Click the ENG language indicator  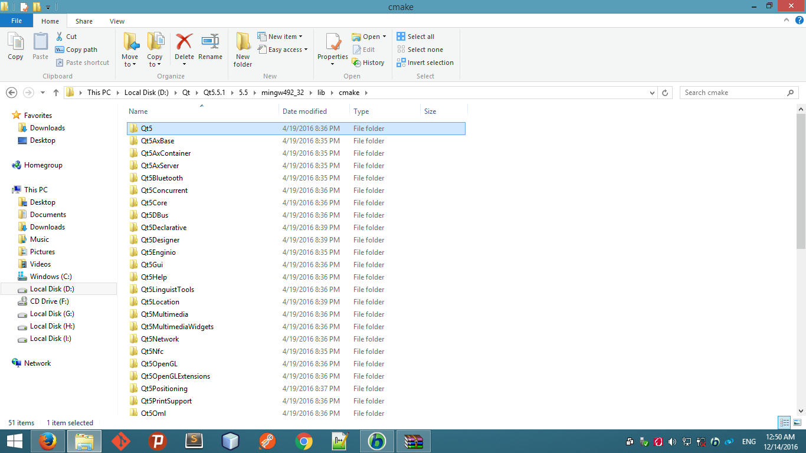[749, 441]
